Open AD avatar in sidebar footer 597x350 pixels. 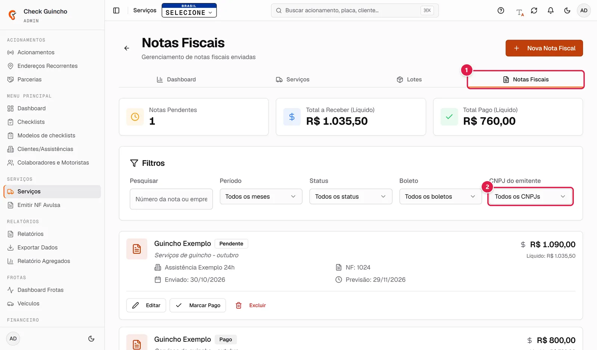pos(13,339)
